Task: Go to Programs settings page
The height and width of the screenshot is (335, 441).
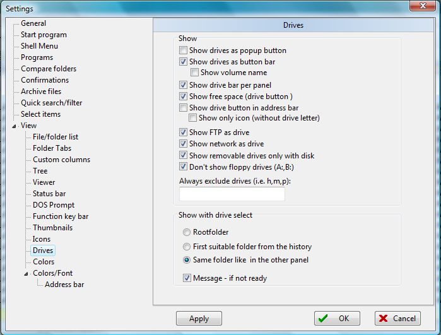Action: [x=37, y=57]
